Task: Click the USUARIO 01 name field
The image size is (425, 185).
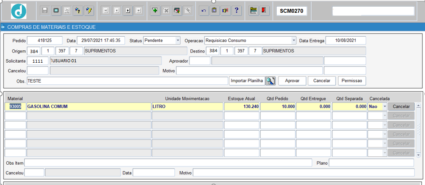Action: click(x=106, y=61)
